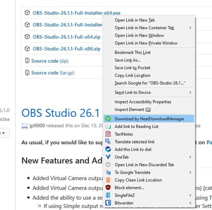This screenshot has width=212, height=210.
Task: Click jp9000's avatar image
Action: coord(25,126)
